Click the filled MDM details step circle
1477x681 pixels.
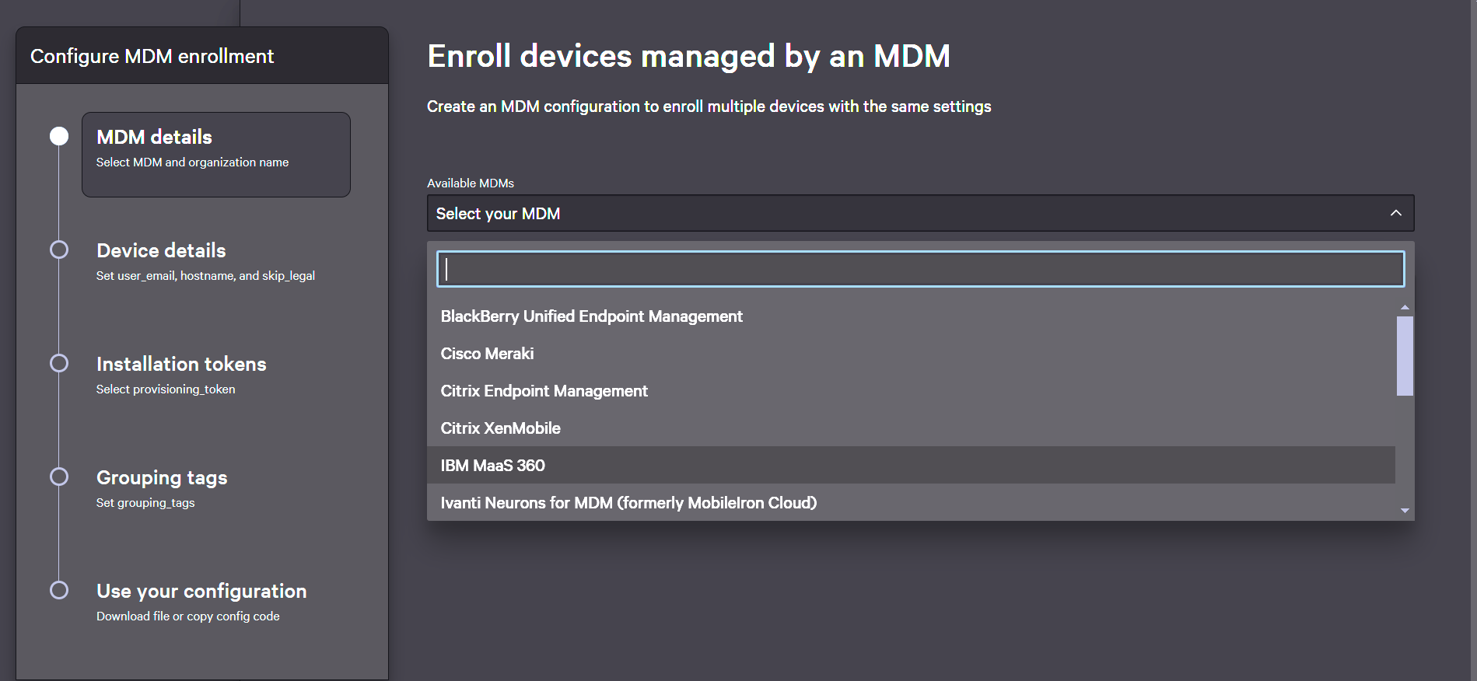(59, 136)
